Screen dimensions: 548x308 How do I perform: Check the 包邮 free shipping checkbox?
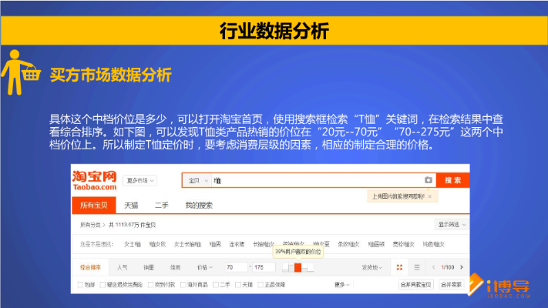point(81,284)
